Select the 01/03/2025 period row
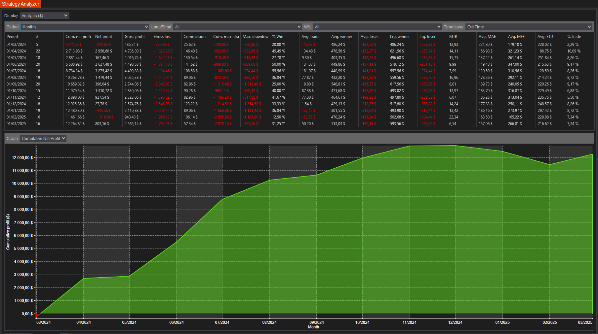The height and width of the screenshot is (334, 598). point(299,124)
